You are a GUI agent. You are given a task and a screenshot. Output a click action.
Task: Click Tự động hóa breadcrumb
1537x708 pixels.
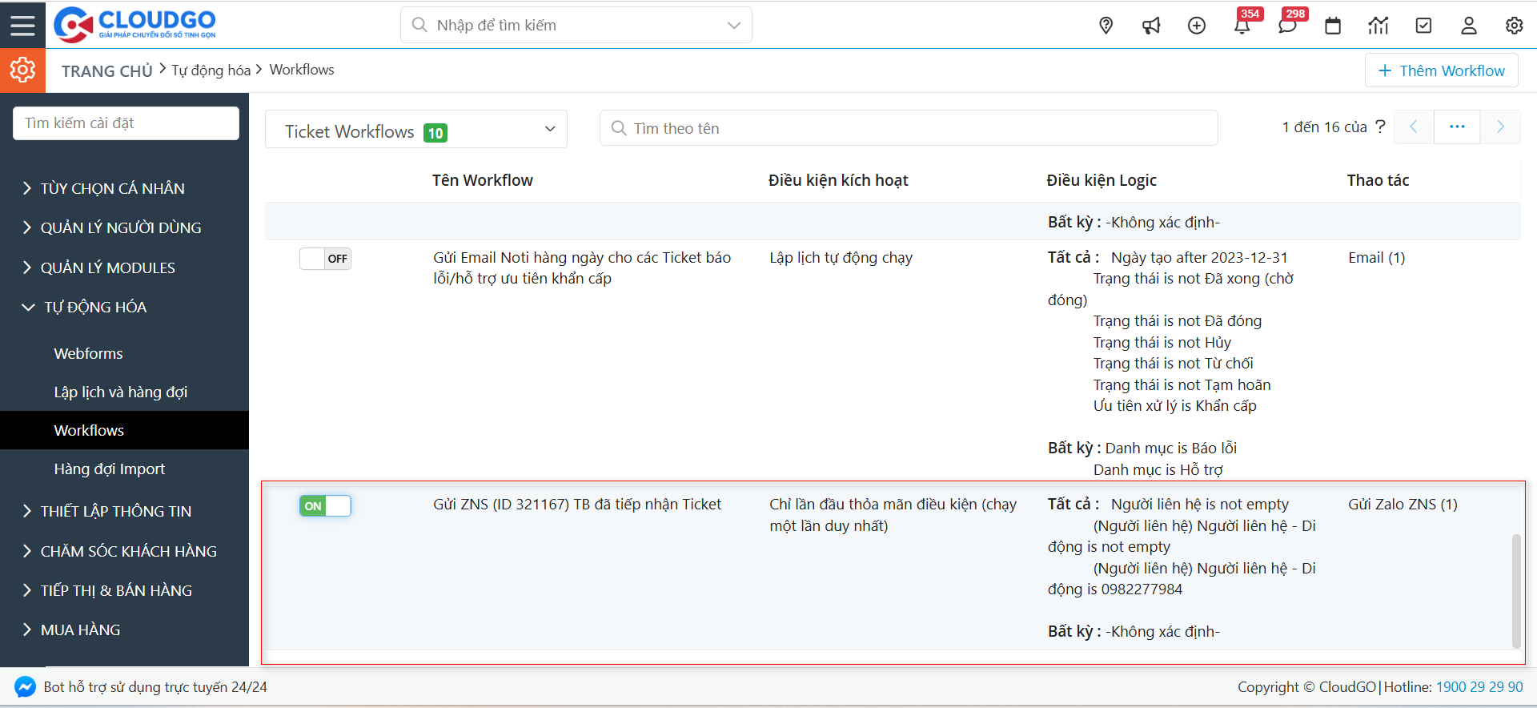[x=211, y=70]
